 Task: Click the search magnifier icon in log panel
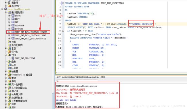(x=58, y=81)
